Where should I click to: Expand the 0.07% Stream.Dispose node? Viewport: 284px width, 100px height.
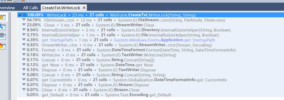pos(24,85)
